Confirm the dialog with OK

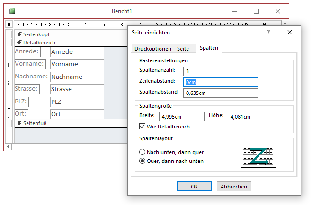[194, 187]
